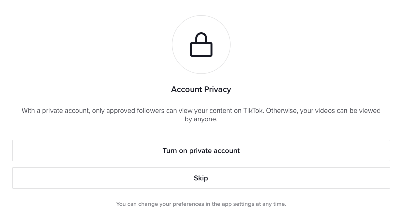Image resolution: width=400 pixels, height=221 pixels.
Task: Tap the lock's curved shackle
Action: click(201, 37)
